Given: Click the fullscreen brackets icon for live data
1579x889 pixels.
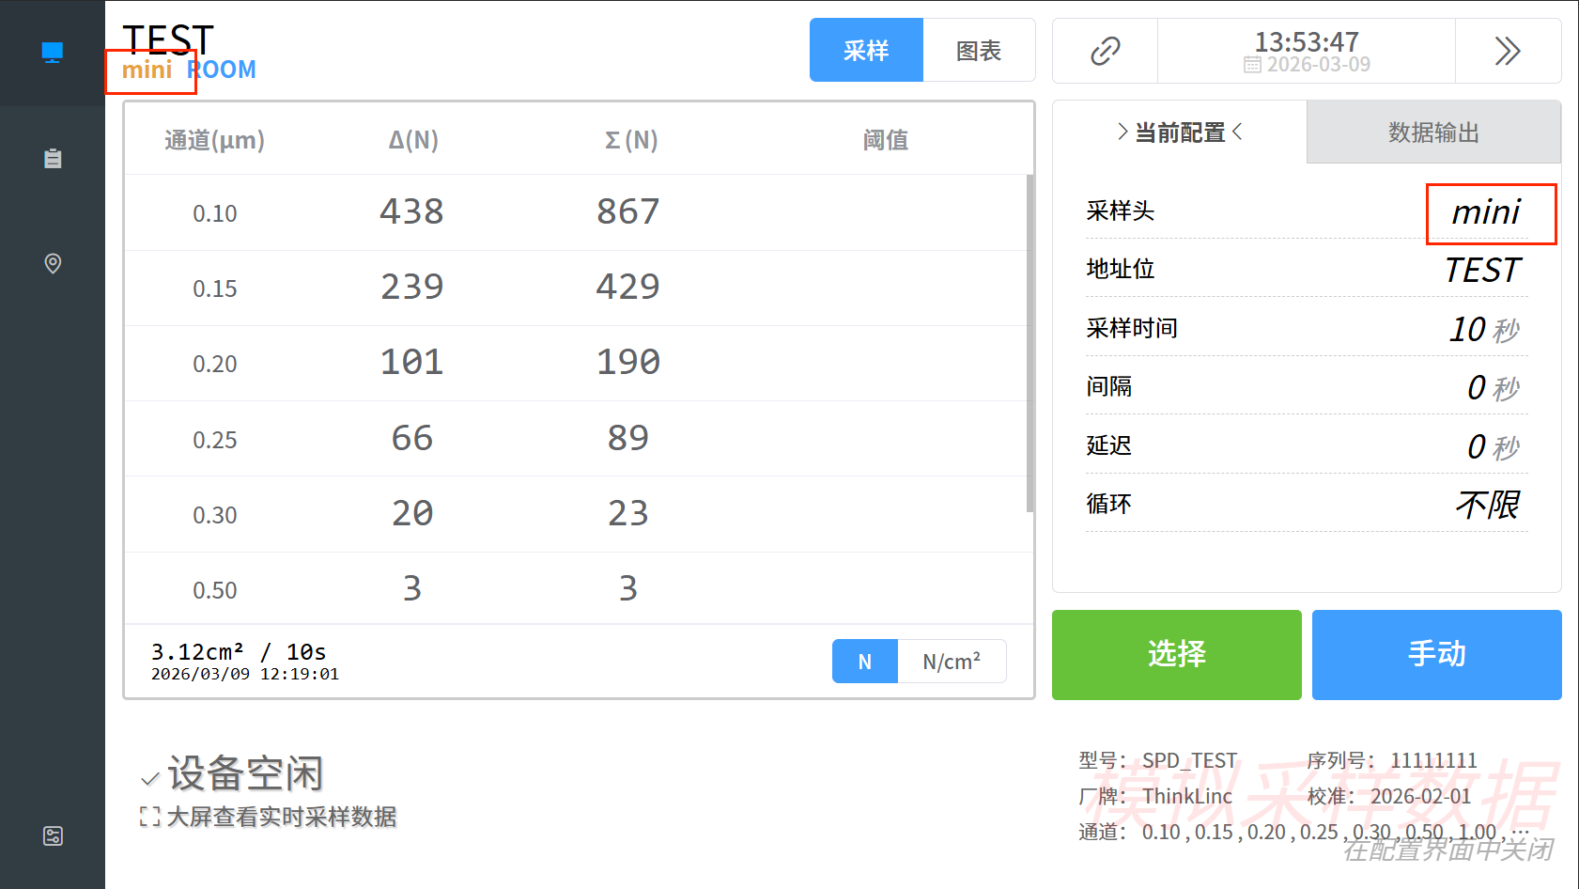Looking at the screenshot, I should click(149, 817).
